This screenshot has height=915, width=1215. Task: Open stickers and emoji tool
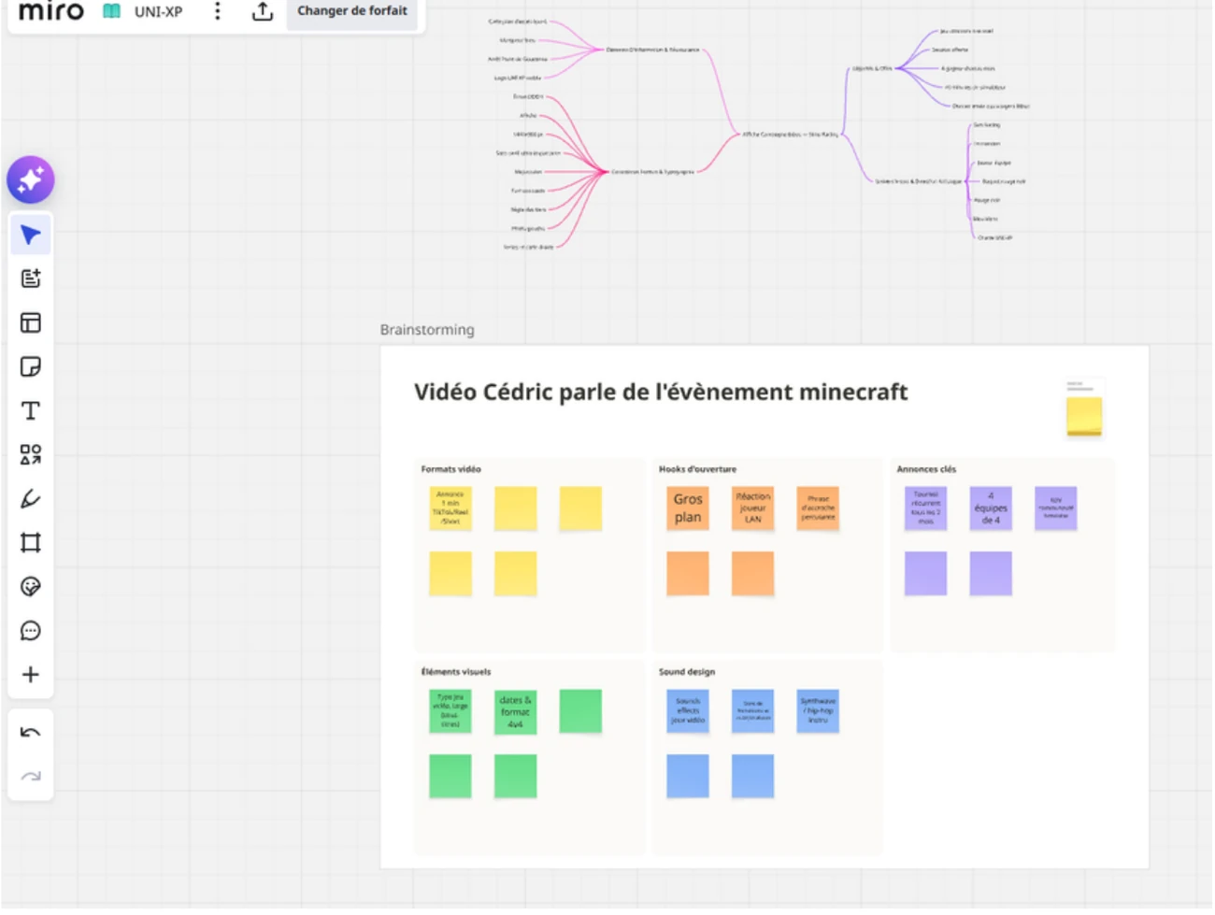31,586
